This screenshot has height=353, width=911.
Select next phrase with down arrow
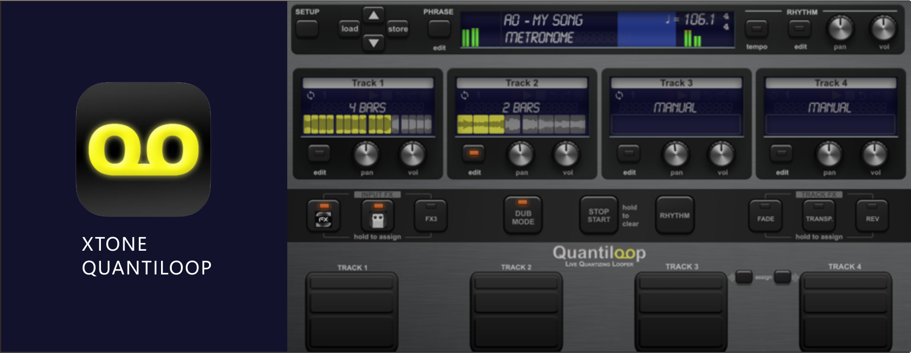(x=374, y=43)
